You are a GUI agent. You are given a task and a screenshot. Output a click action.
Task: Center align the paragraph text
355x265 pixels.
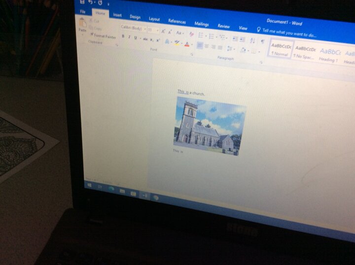click(x=207, y=47)
